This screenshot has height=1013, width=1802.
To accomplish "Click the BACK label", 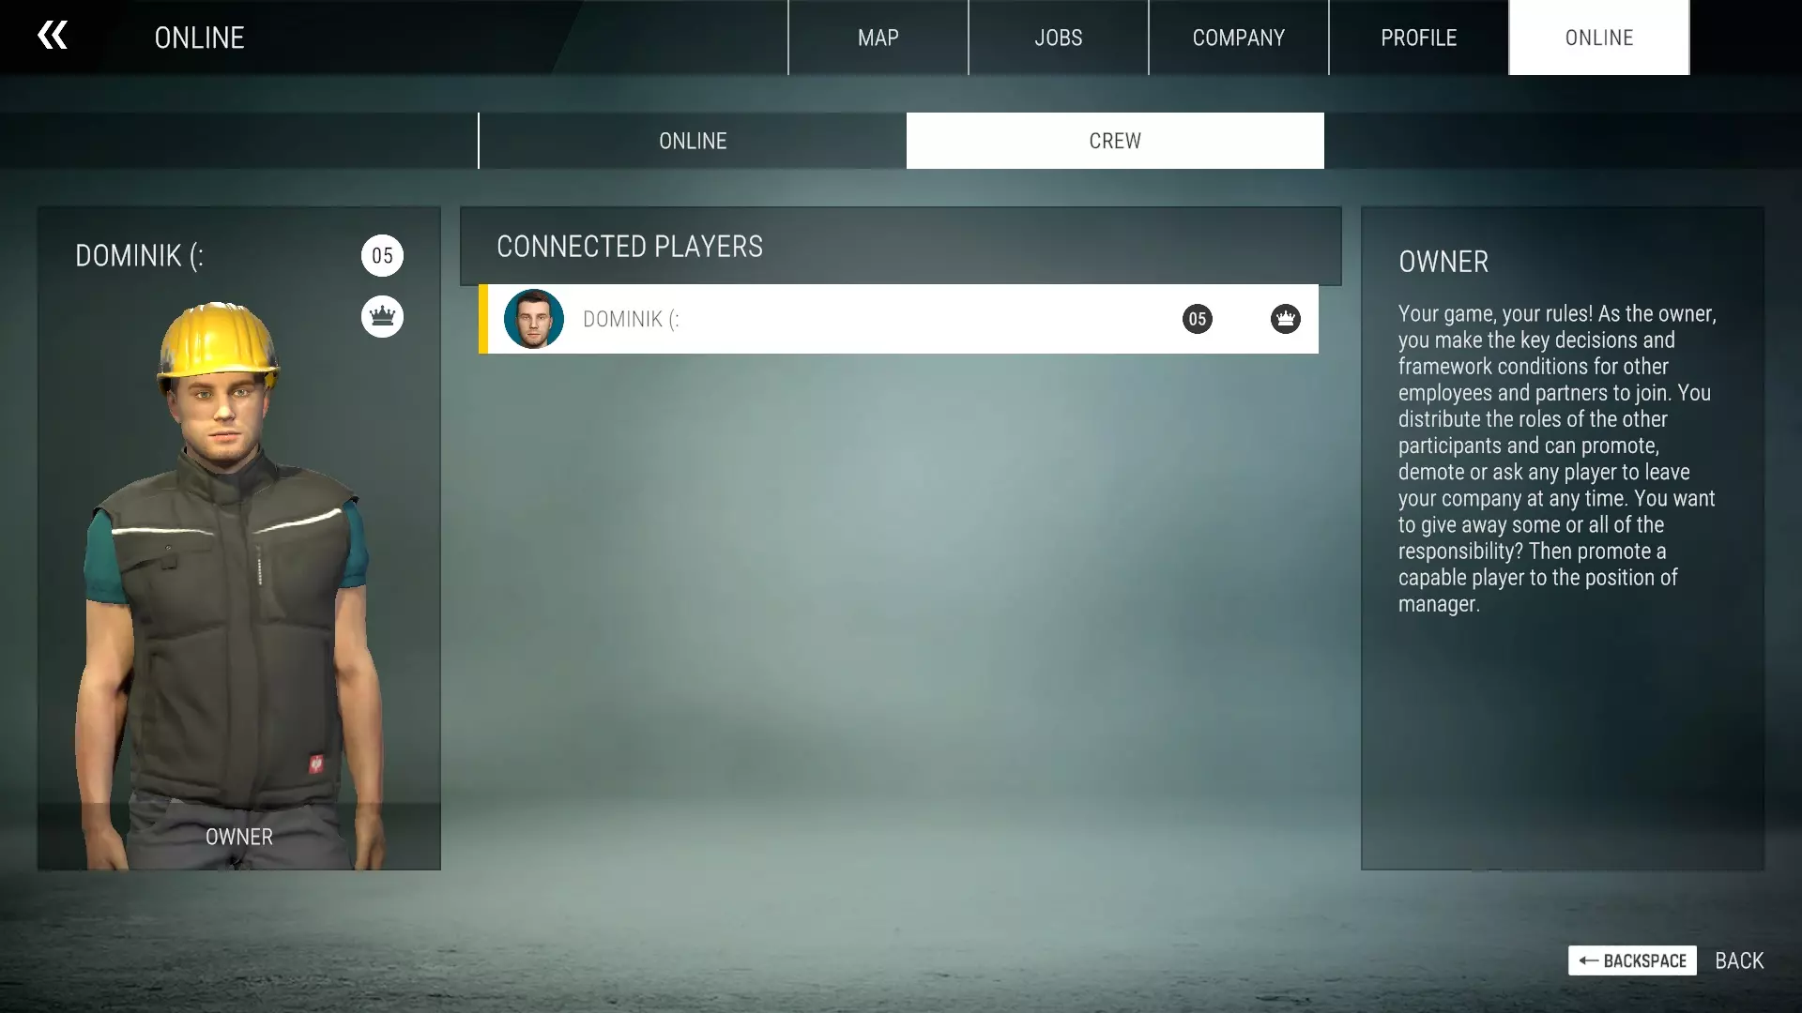I will (x=1739, y=960).
